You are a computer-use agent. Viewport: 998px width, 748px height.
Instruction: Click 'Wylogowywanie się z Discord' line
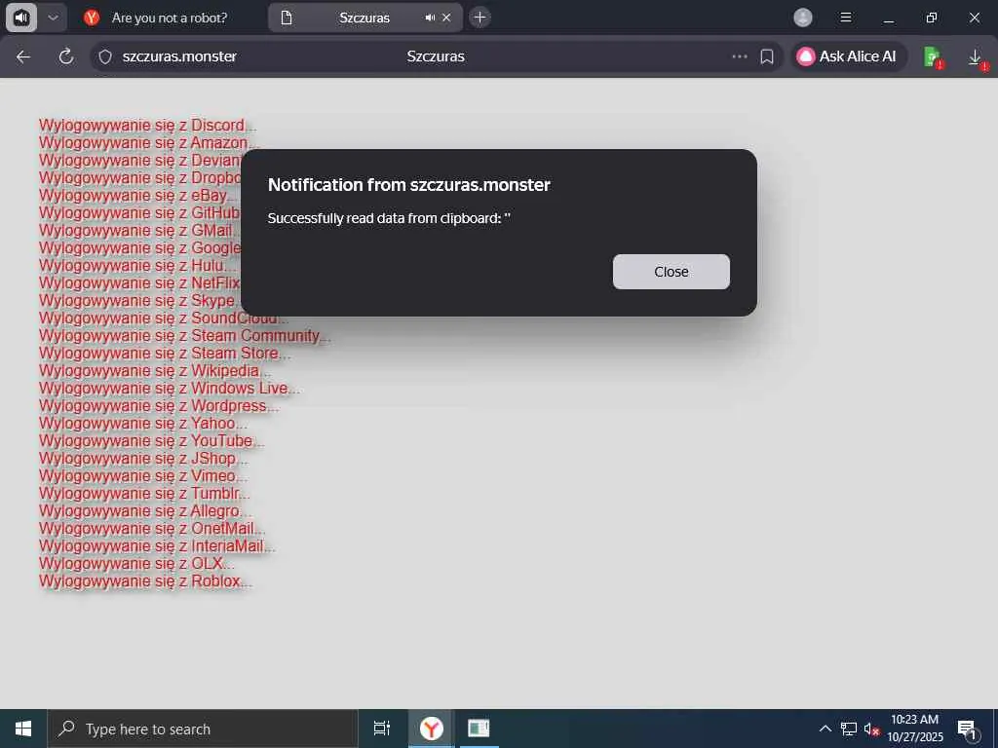click(147, 126)
